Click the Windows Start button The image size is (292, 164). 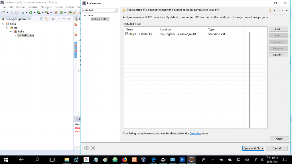(x=6, y=160)
